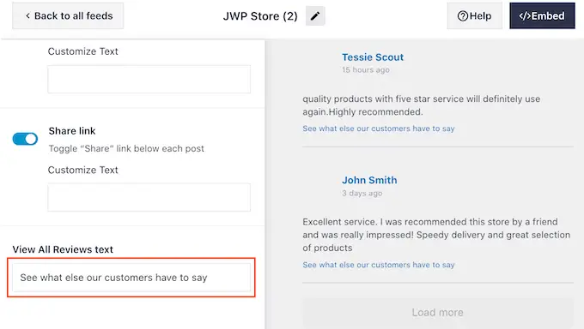Click 'See what else' link under John Smith review
Screen dimensions: 584x329
click(x=379, y=265)
